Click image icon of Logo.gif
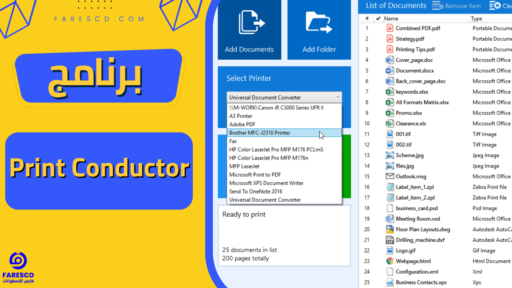The image size is (512, 288). [390, 251]
